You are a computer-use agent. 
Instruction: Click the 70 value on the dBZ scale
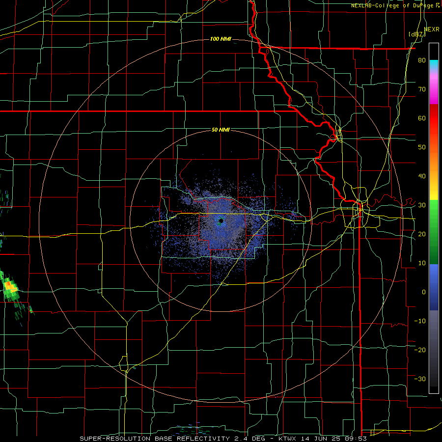point(422,89)
